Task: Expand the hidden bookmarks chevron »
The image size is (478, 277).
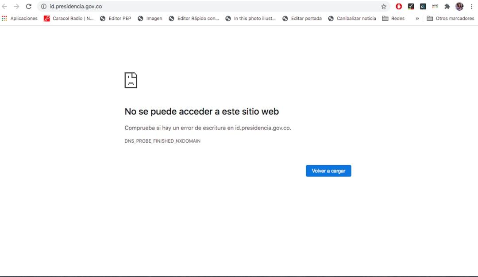Action: tap(416, 18)
